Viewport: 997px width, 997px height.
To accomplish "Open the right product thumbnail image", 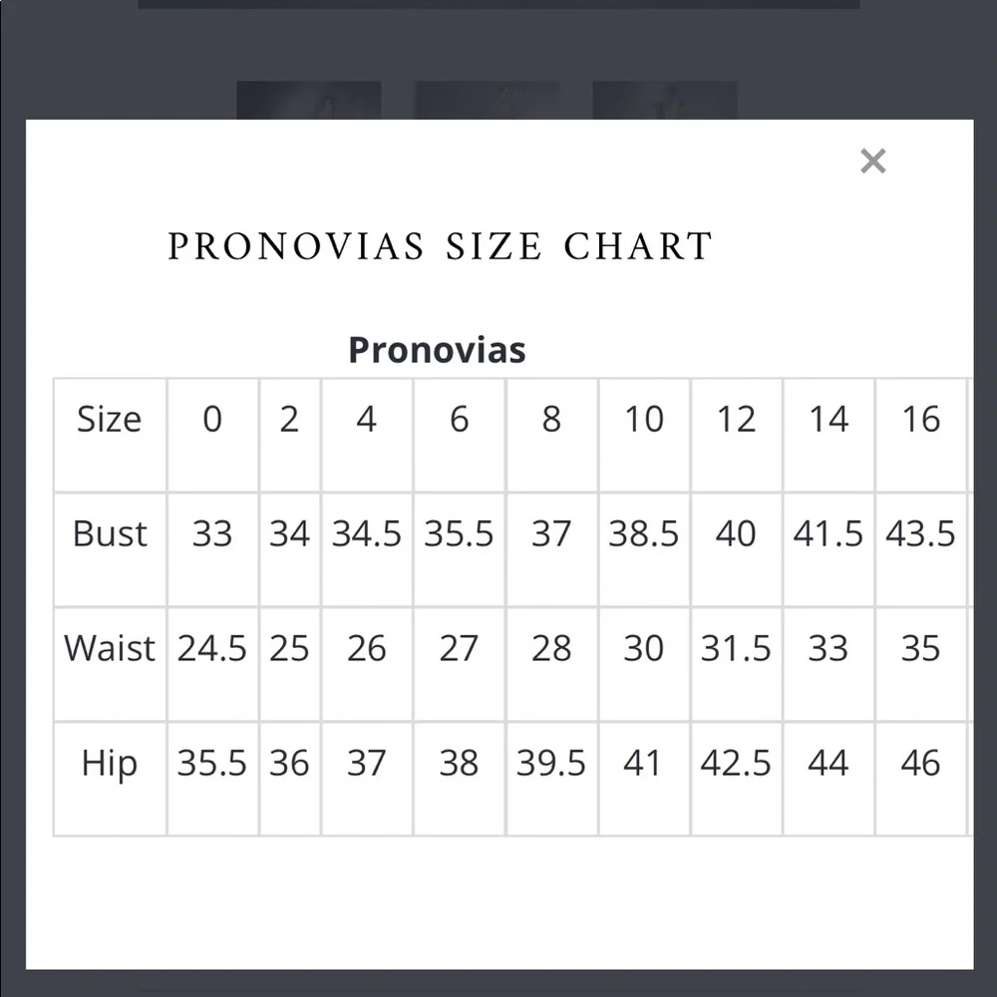I will [664, 100].
